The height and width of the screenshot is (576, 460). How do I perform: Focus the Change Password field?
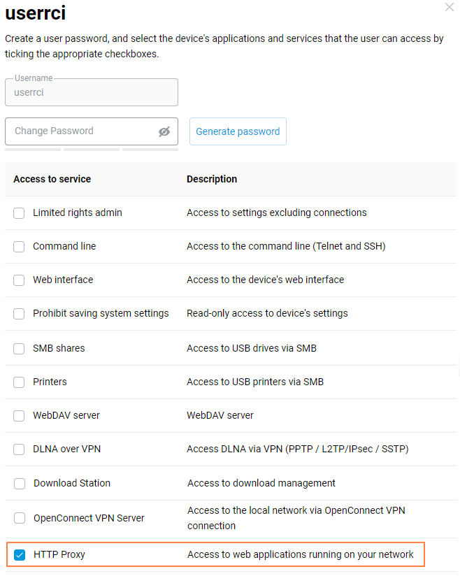(80, 131)
